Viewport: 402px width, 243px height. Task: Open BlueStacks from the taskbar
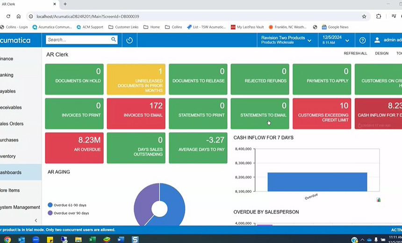click(107, 239)
